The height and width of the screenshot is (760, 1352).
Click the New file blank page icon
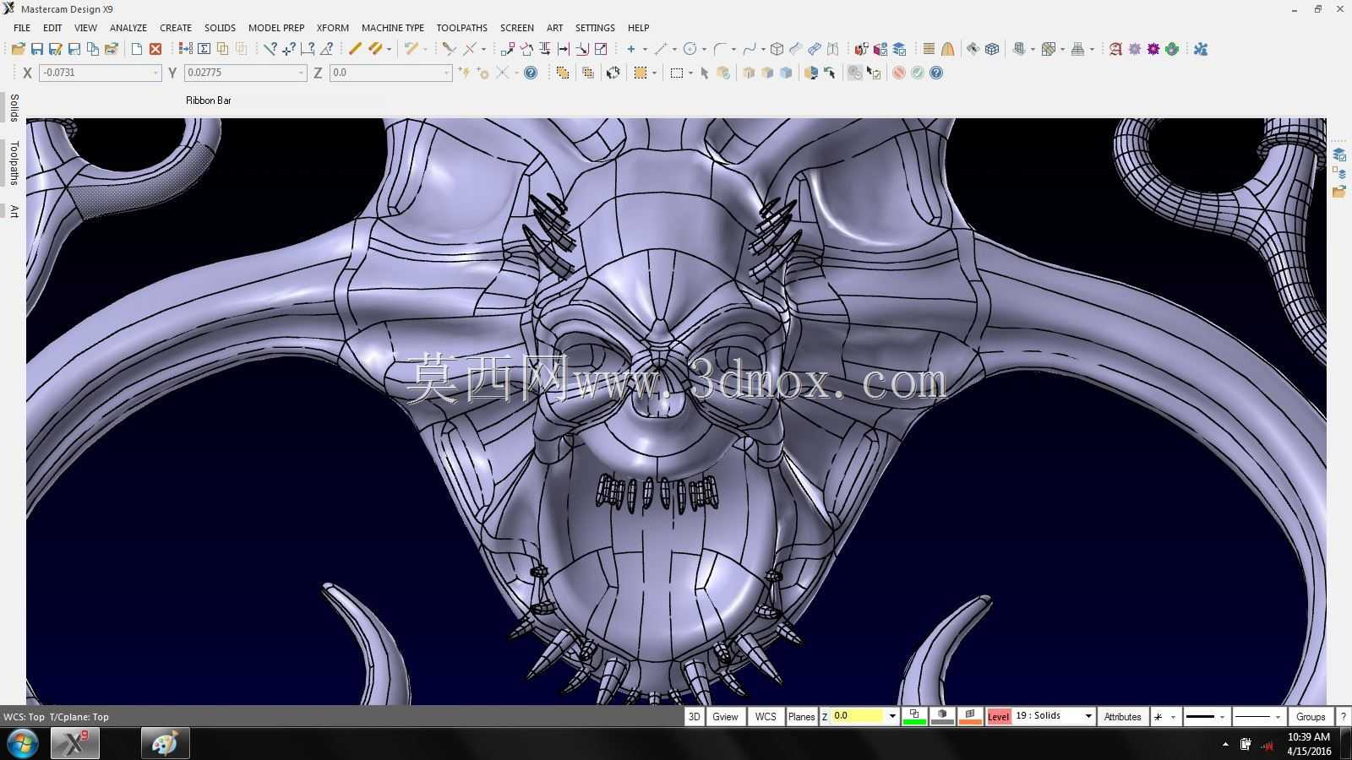(x=136, y=49)
